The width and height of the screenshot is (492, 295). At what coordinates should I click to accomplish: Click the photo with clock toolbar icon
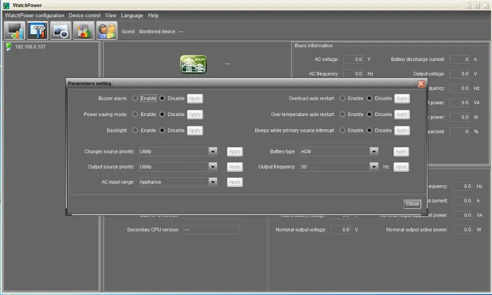coord(60,30)
